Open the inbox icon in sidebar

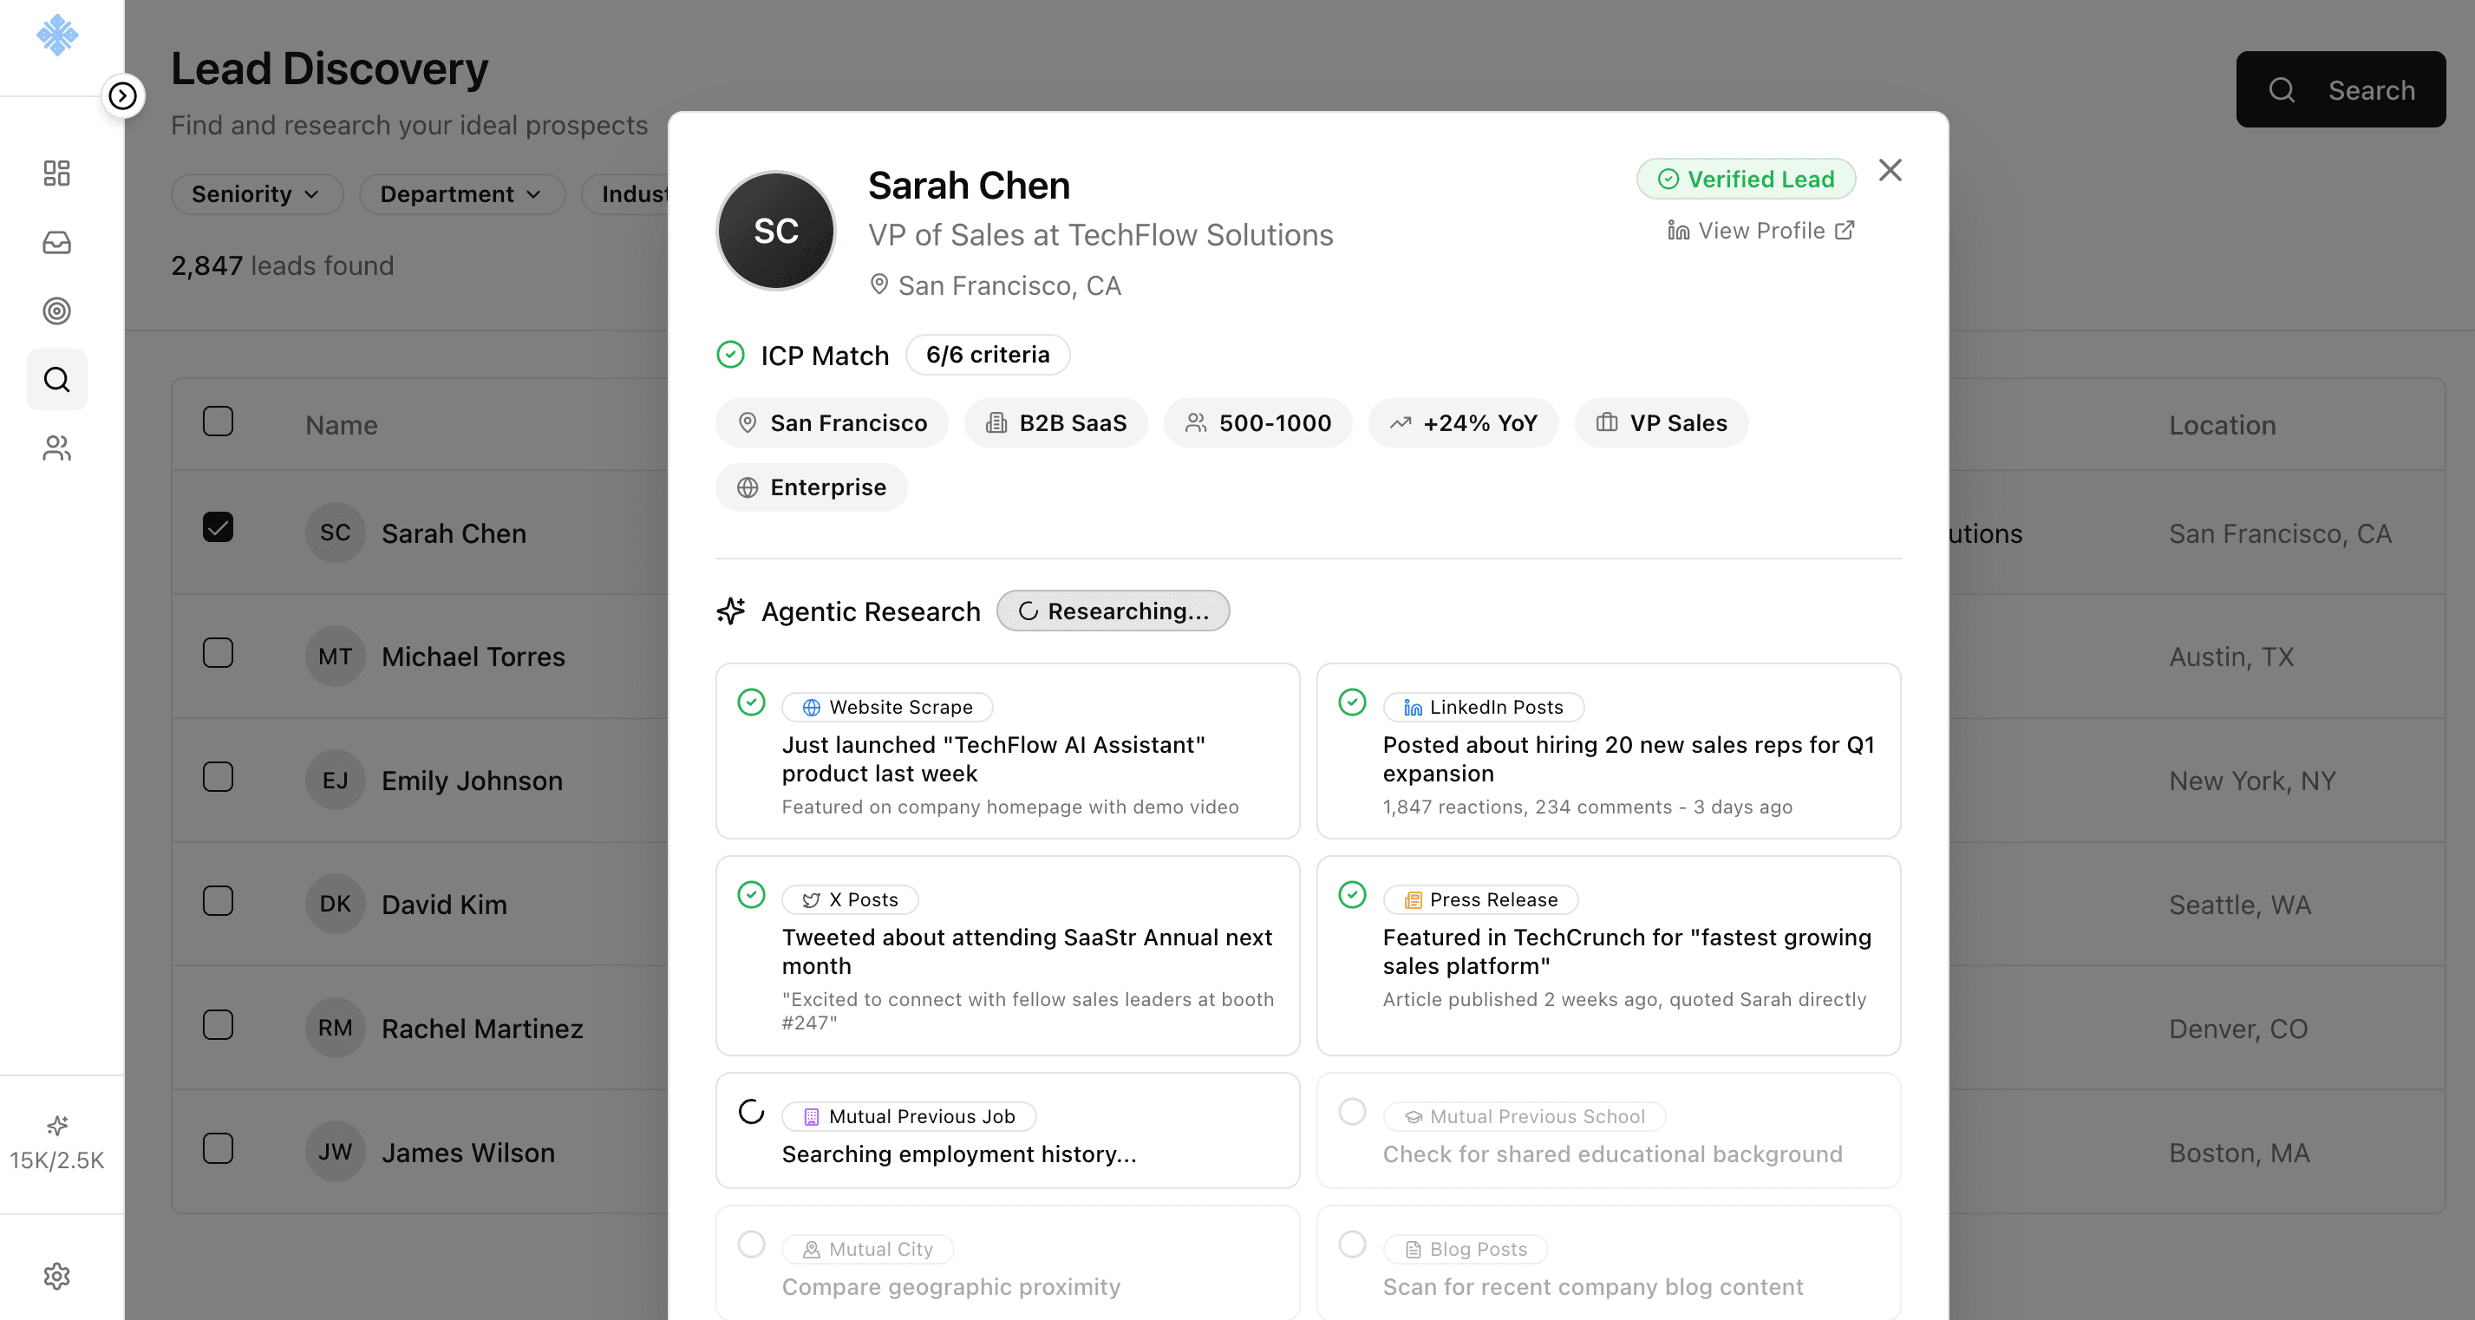pyautogui.click(x=56, y=242)
